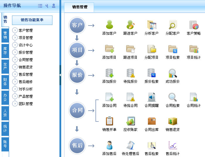This screenshot has width=205, height=157.
Task: Select the 销售管理 top tab
Action: (79, 7)
